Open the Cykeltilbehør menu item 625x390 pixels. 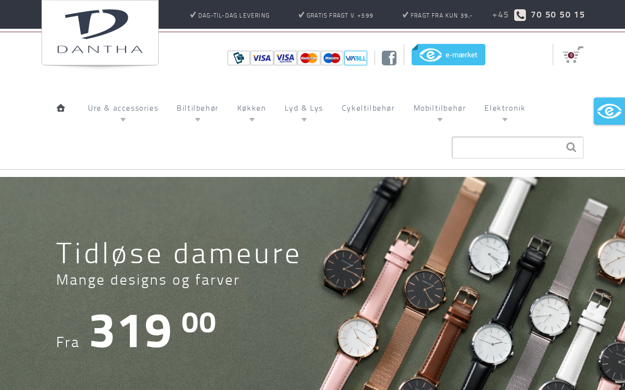[x=368, y=108]
